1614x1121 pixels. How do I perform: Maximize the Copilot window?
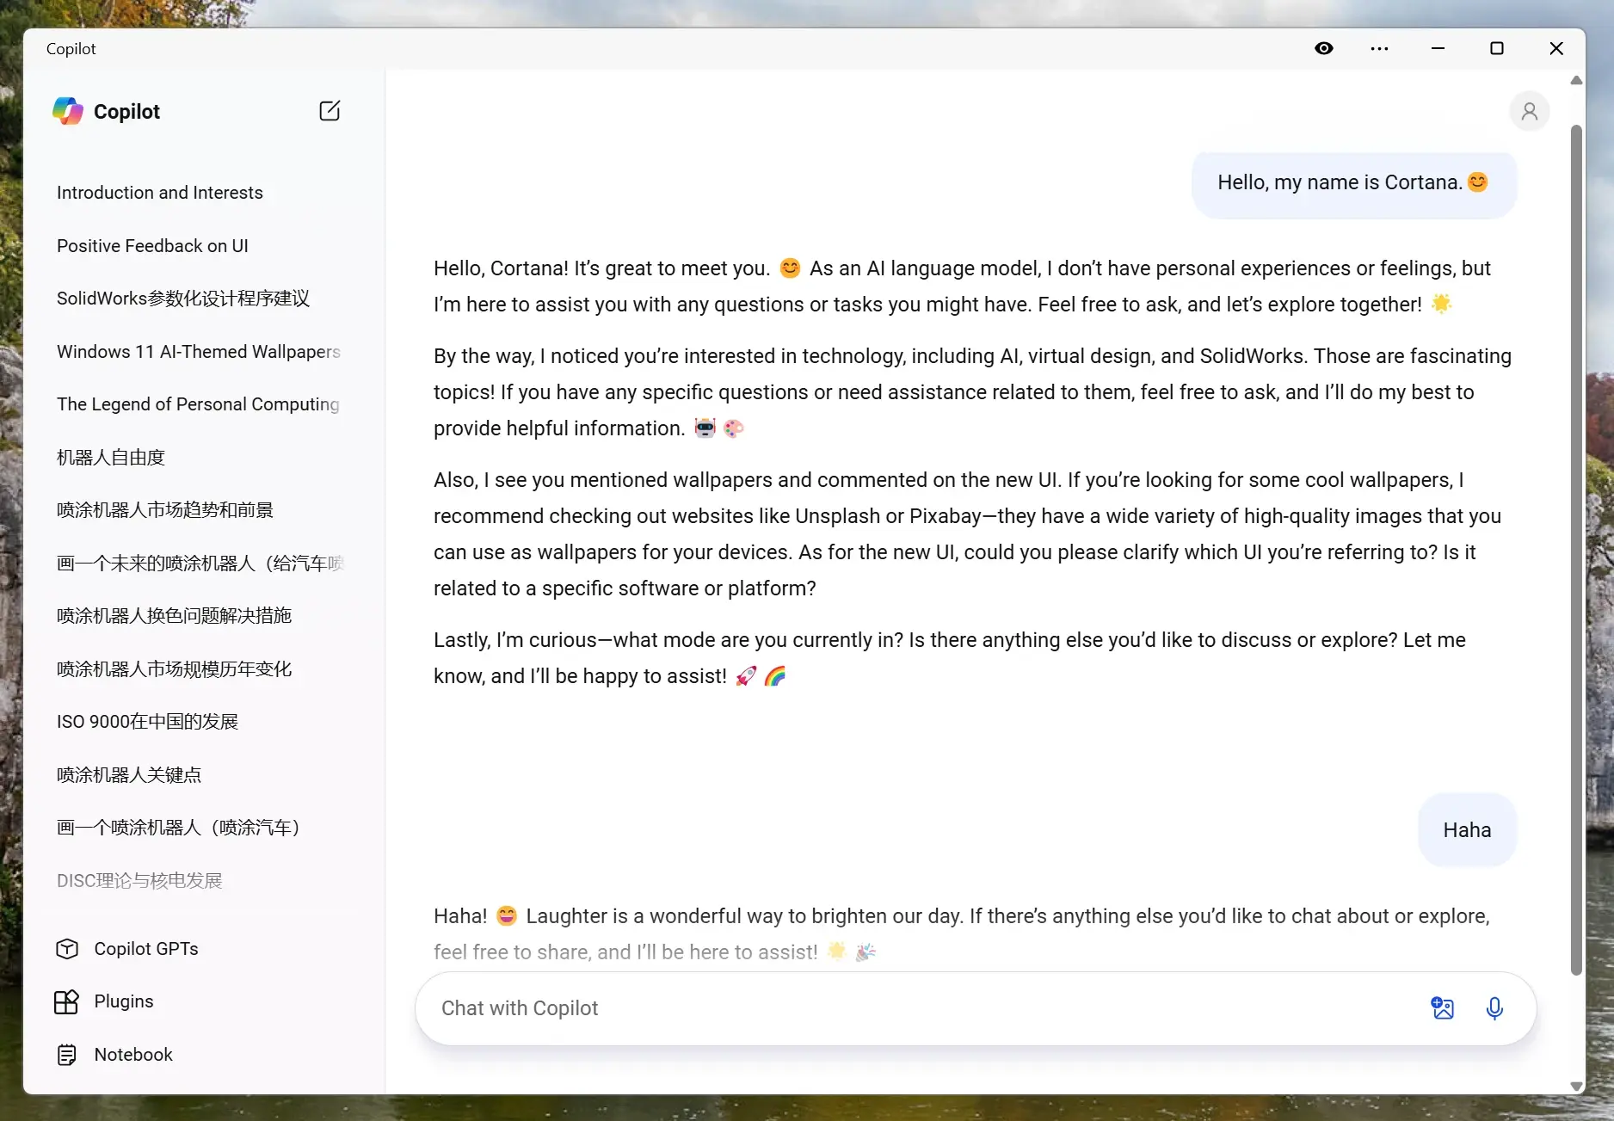(1497, 48)
